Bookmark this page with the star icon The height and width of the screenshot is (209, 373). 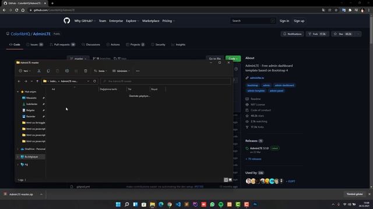pyautogui.click(x=336, y=10)
